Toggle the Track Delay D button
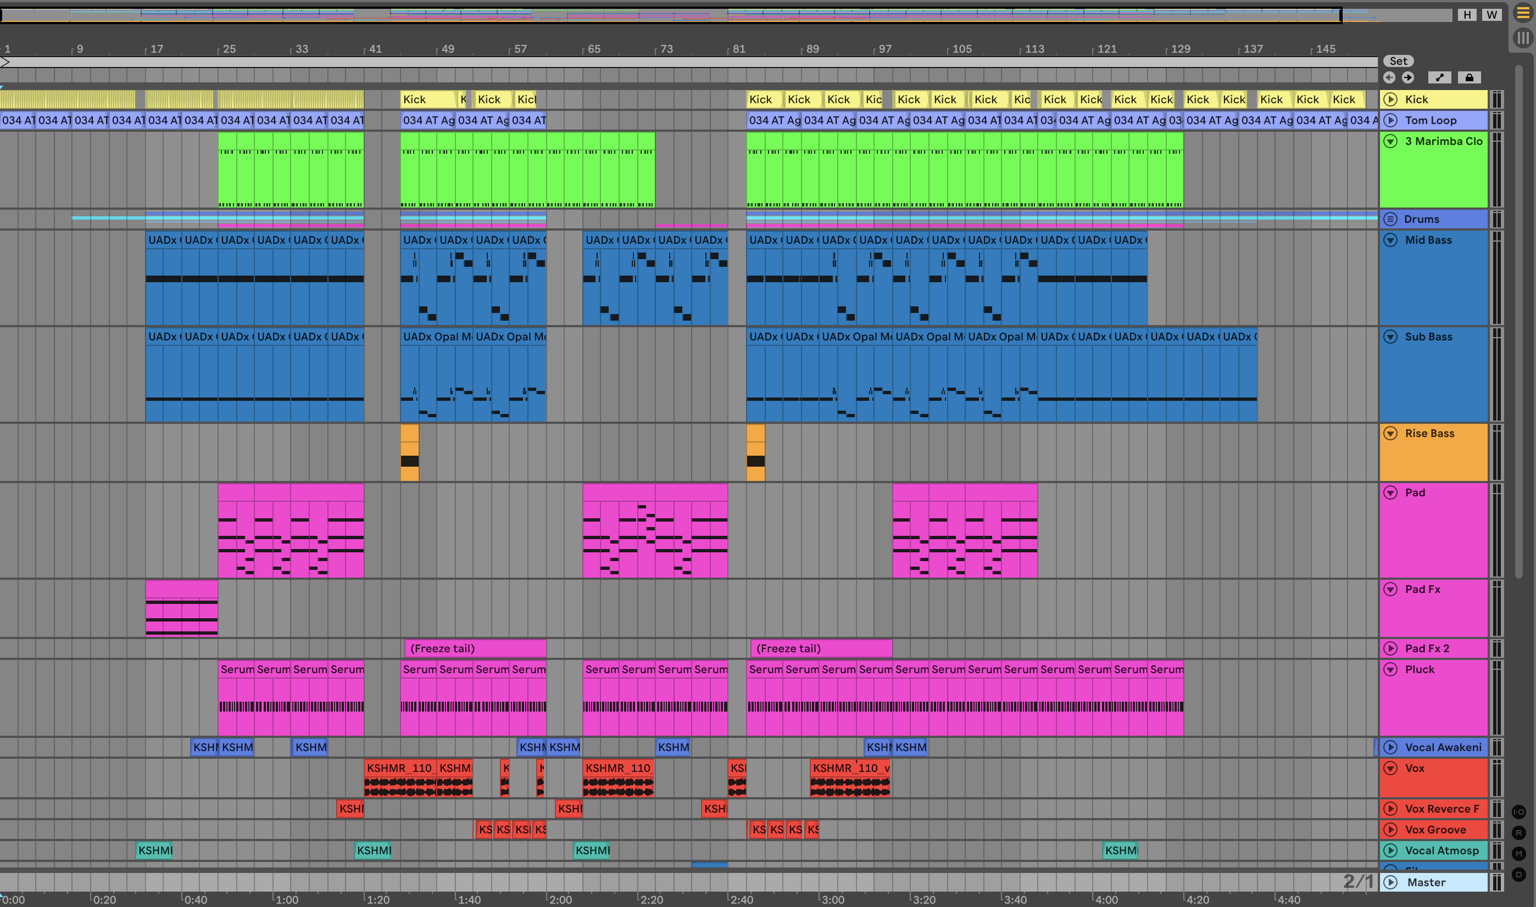 click(1519, 875)
